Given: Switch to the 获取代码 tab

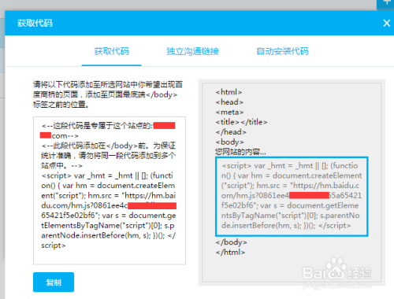Looking at the screenshot, I should click(x=112, y=51).
